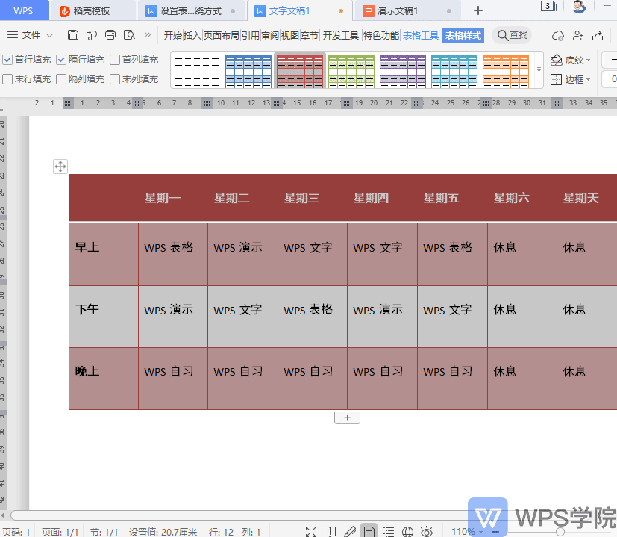Click the zoom slider handle
The image size is (617, 537).
[560, 532]
